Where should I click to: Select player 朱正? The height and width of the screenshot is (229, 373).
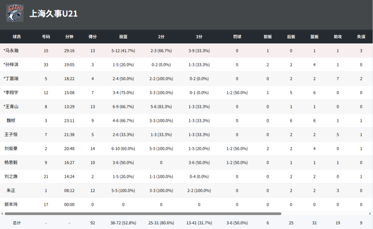[11, 191]
